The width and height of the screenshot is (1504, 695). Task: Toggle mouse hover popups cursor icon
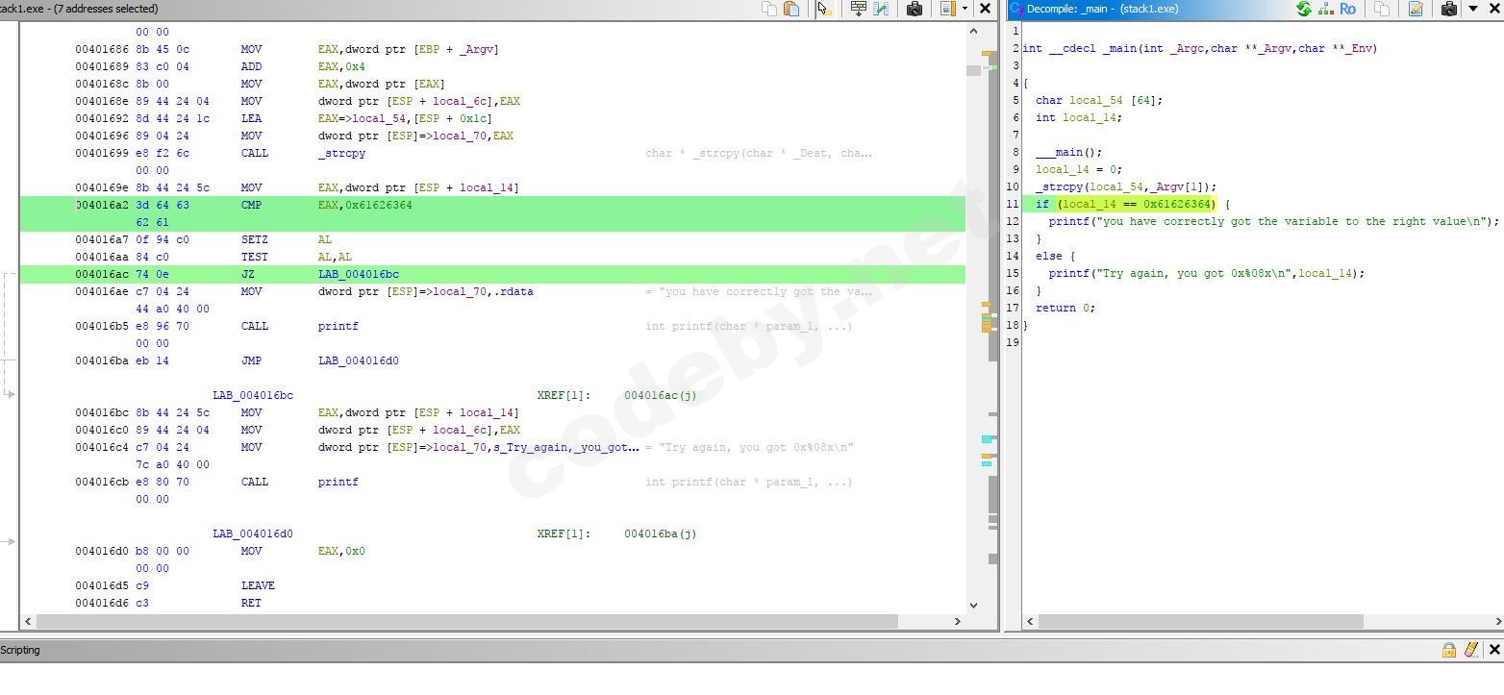pos(825,9)
